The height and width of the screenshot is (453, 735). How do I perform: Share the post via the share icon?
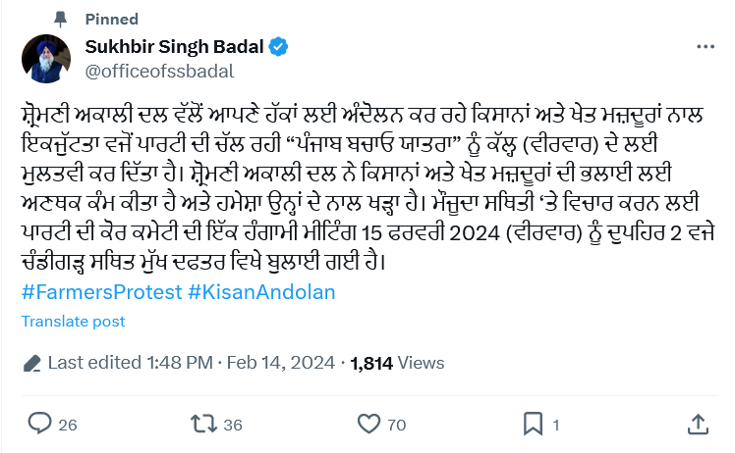pos(697,424)
